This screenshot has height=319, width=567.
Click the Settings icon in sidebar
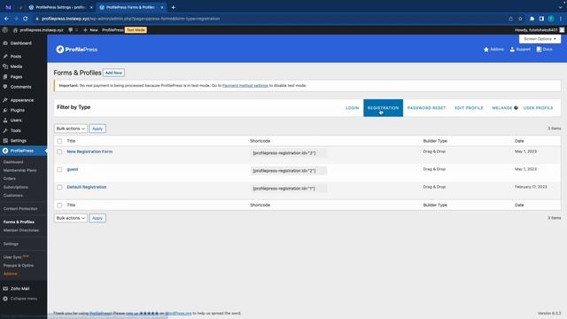coord(5,141)
